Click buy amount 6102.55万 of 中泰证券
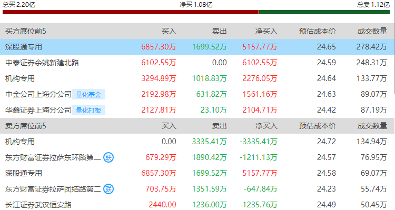The height and width of the screenshot is (210, 395). tap(159, 63)
